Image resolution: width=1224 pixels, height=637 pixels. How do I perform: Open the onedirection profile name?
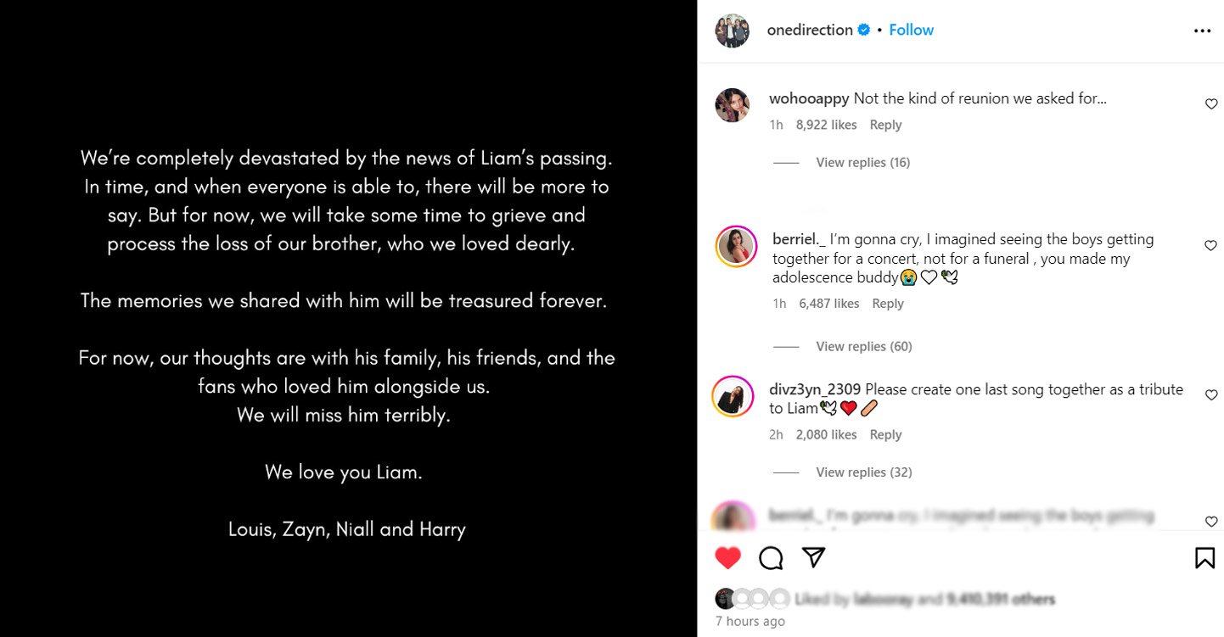(x=809, y=30)
